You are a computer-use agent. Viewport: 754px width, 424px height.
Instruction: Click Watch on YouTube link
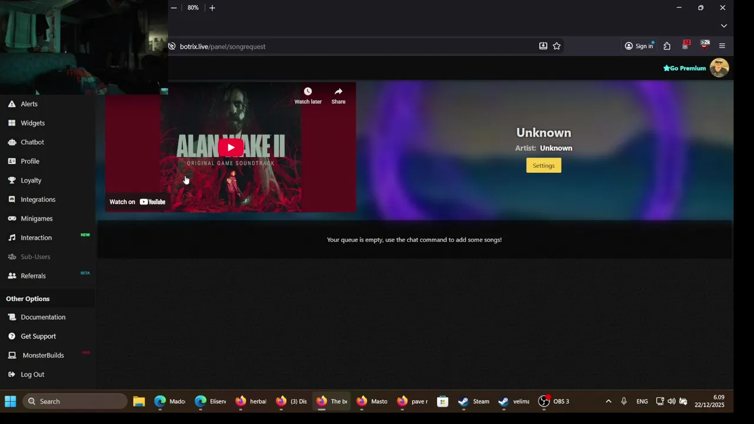[137, 202]
